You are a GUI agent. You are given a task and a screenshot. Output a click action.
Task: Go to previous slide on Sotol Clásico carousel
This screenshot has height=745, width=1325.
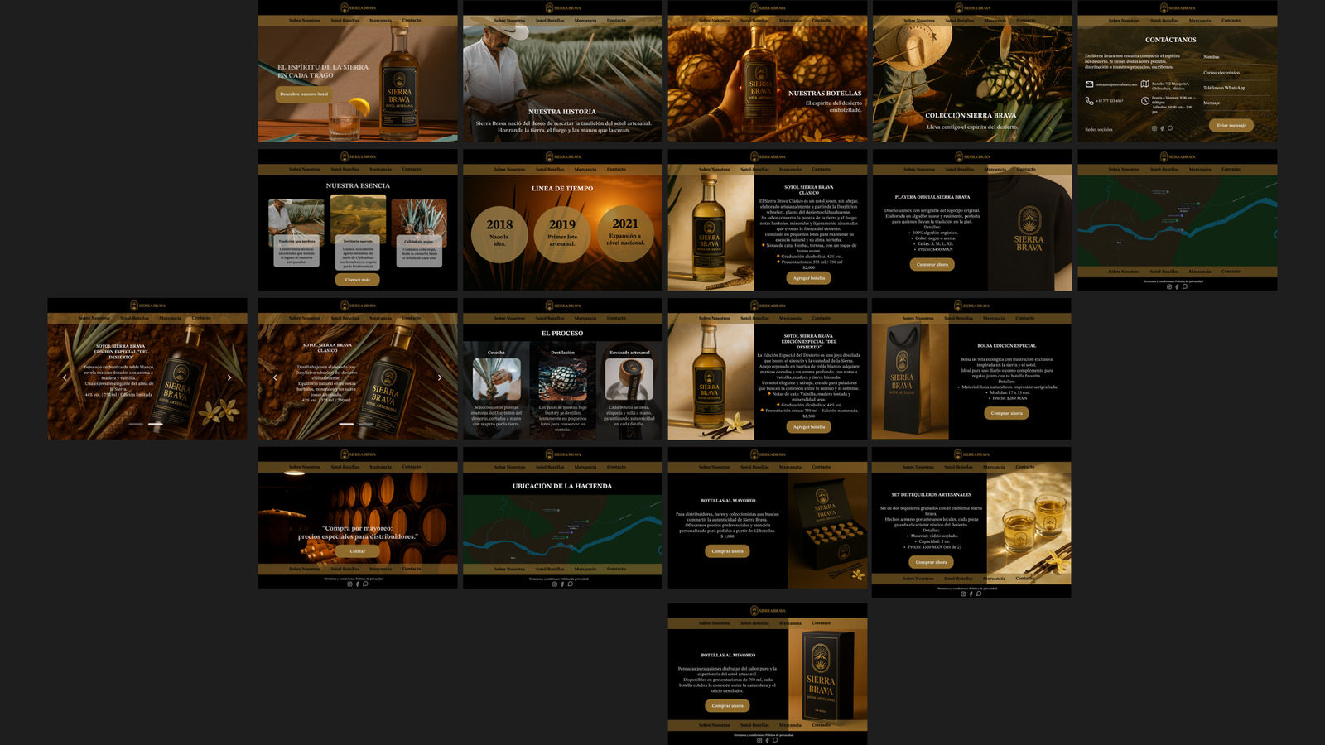275,377
